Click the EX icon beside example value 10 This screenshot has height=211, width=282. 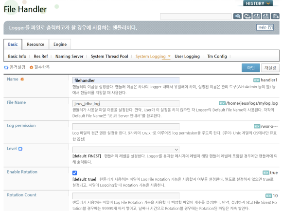point(269,196)
